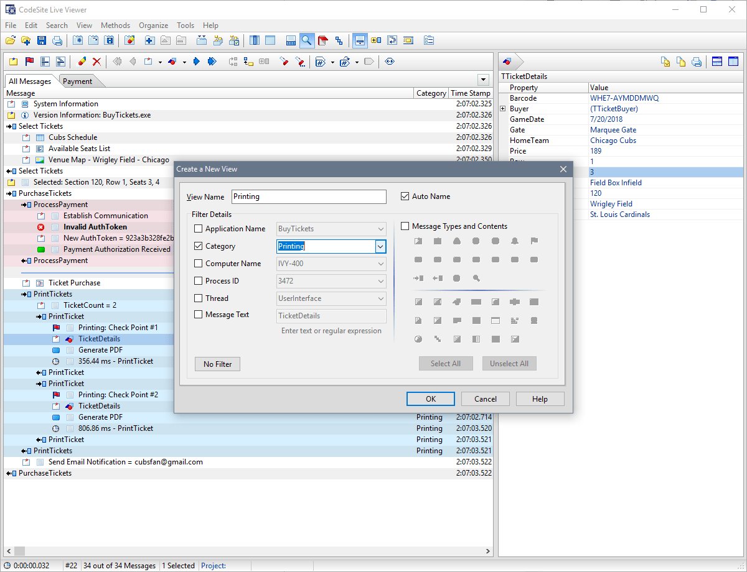The width and height of the screenshot is (747, 572).
Task: Switch to the Payment tab
Action: (78, 81)
